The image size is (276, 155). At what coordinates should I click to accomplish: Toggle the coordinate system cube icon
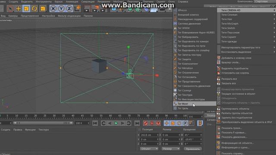click(x=77, y=9)
